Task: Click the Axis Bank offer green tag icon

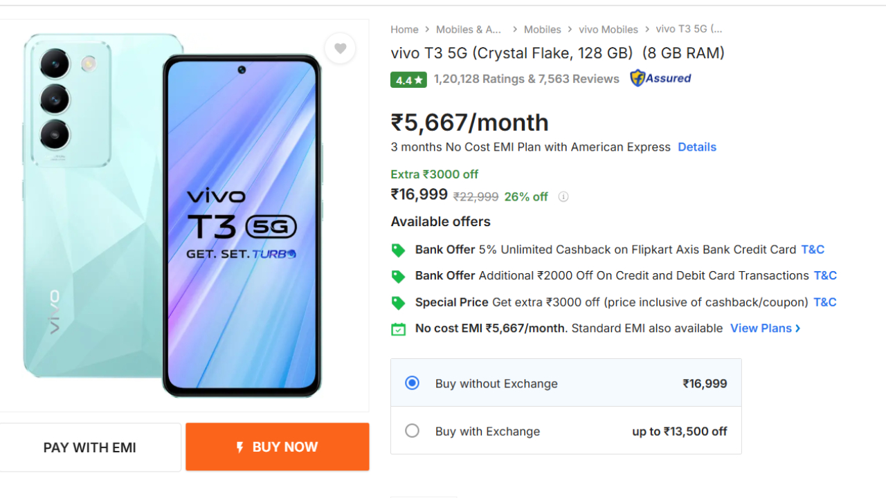Action: [398, 250]
